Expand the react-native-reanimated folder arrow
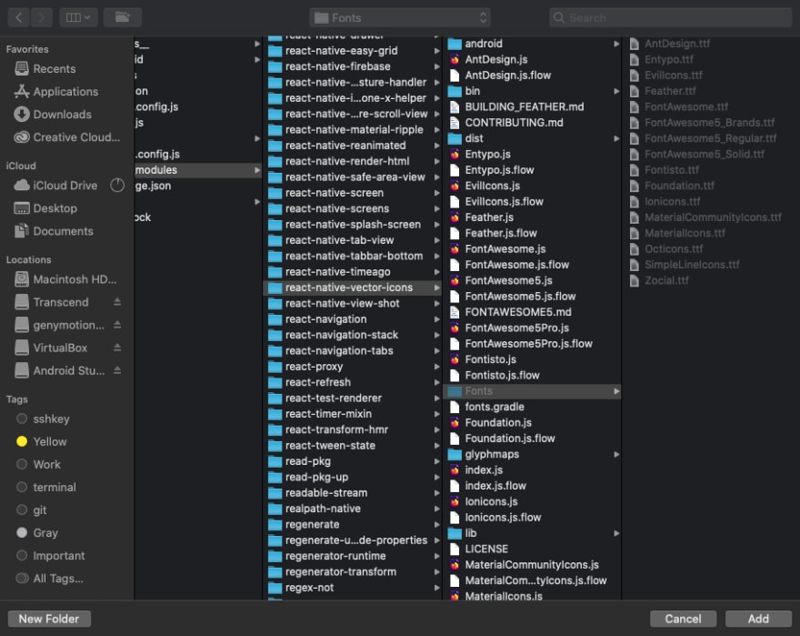The image size is (800, 636). coord(437,146)
